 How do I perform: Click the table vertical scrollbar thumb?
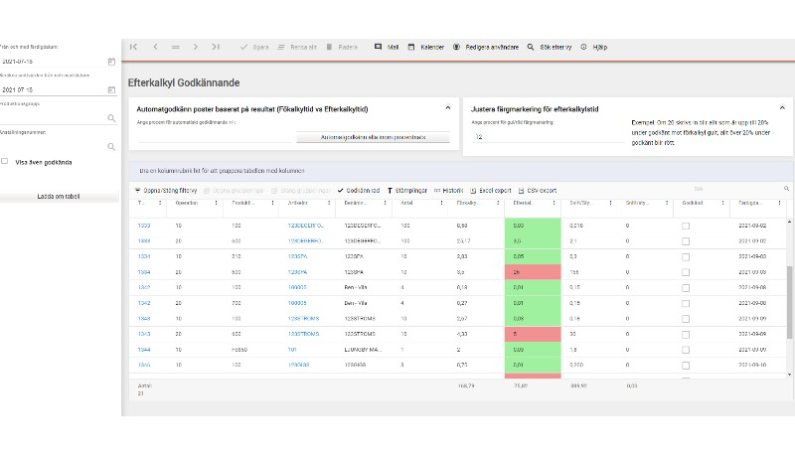click(789, 302)
